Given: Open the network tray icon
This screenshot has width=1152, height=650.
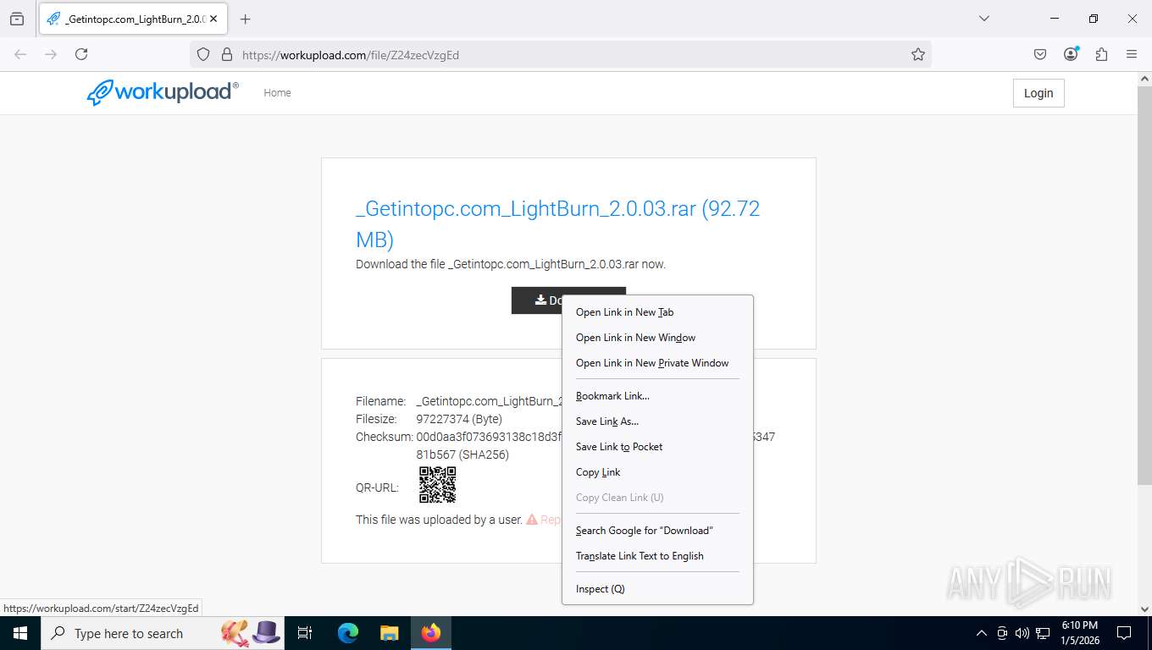Looking at the screenshot, I should [1044, 633].
